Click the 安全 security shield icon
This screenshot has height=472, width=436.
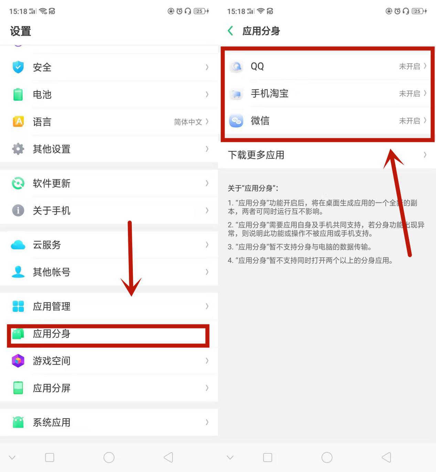(x=18, y=67)
